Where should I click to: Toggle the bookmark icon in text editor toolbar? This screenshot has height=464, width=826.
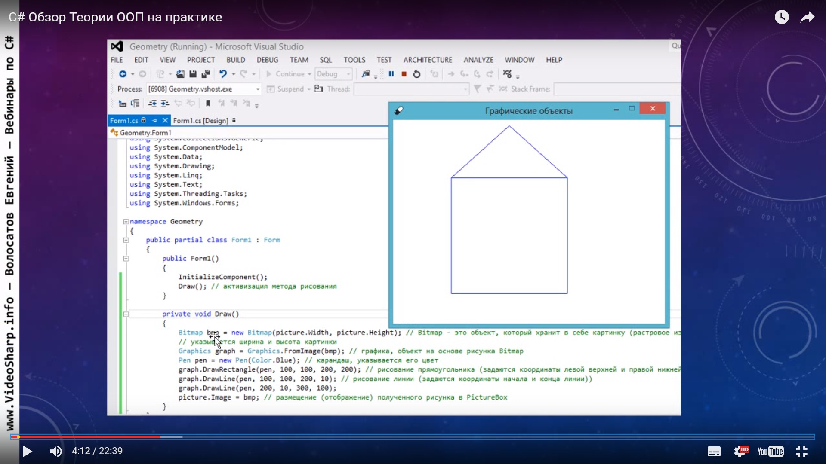[208, 103]
